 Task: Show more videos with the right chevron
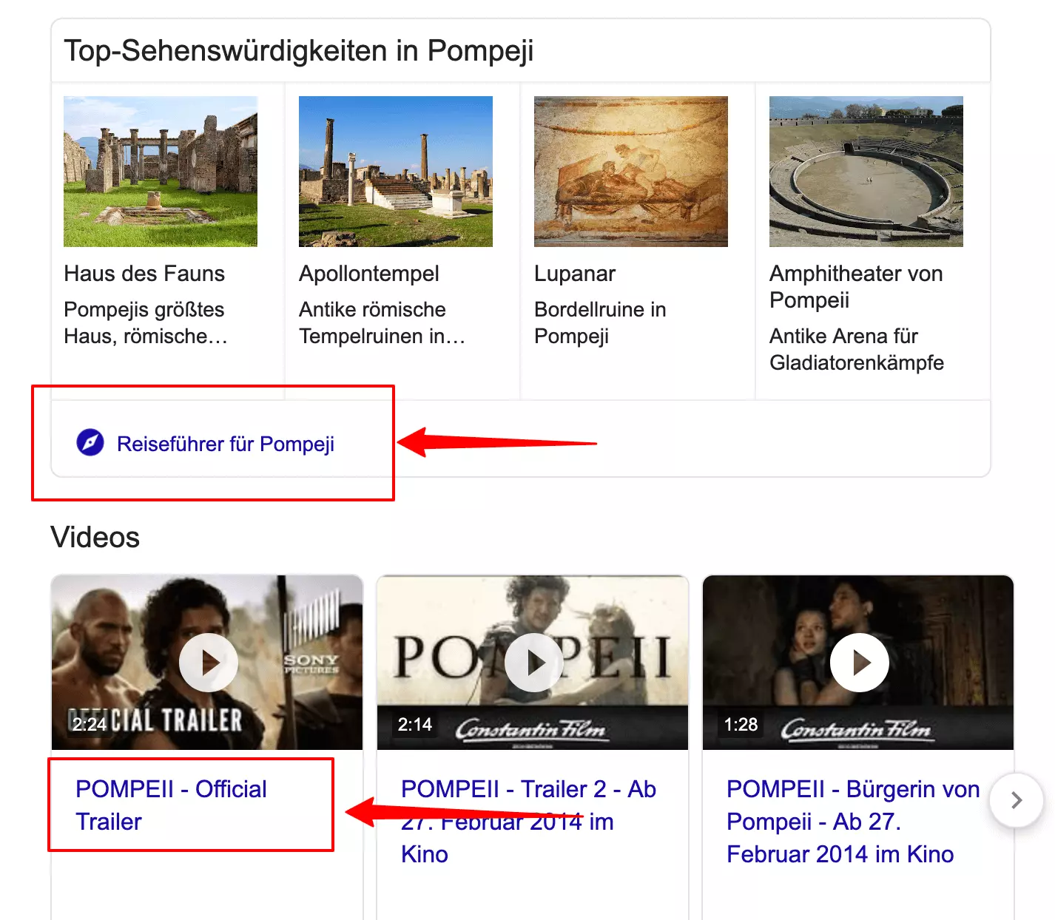click(1017, 800)
